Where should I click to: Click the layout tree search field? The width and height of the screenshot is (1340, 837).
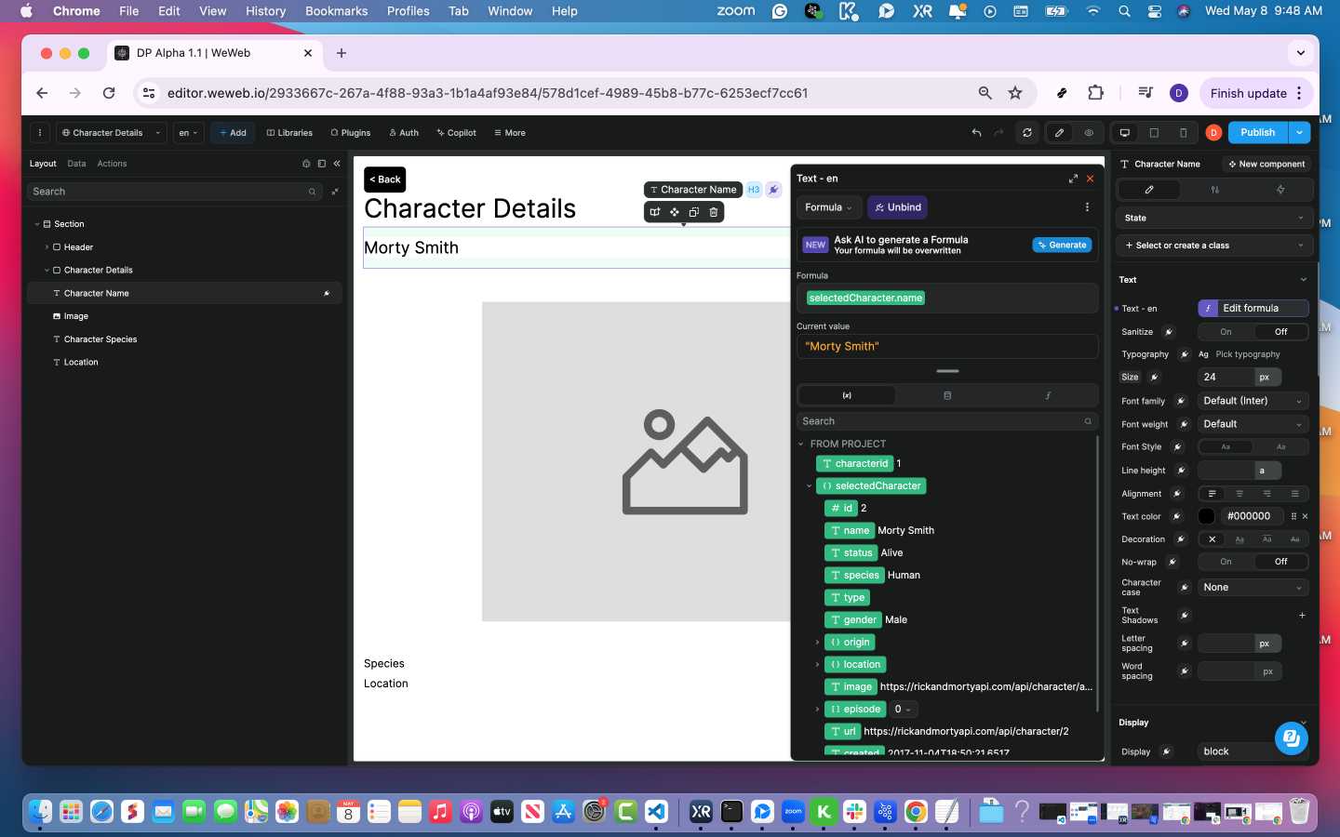[174, 192]
